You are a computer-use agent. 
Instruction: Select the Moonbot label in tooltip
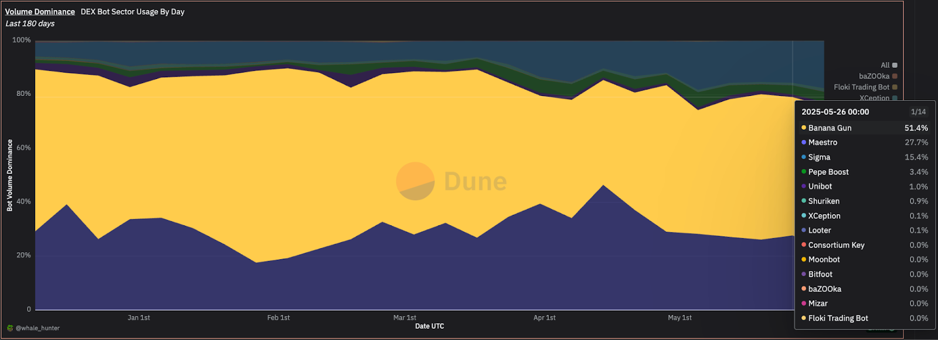(824, 259)
